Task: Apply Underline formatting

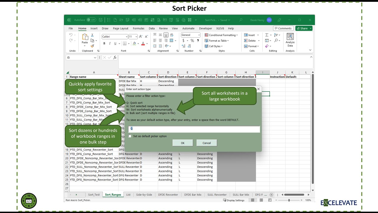Action: pos(115,43)
